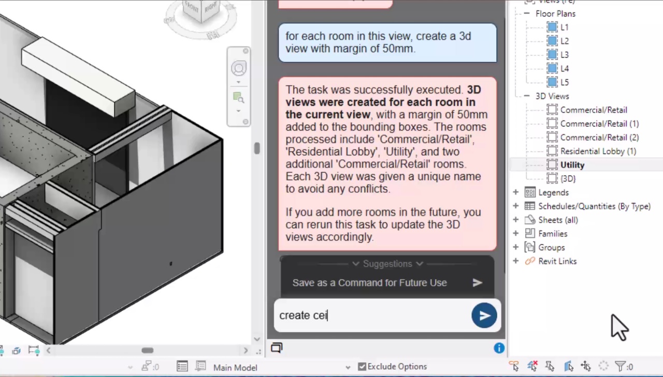Click the task successfully executed reply
663x377 pixels.
[x=387, y=164]
